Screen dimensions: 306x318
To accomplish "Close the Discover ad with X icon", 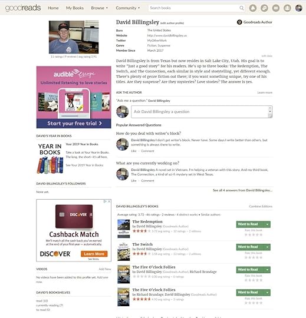I will (x=109, y=201).
